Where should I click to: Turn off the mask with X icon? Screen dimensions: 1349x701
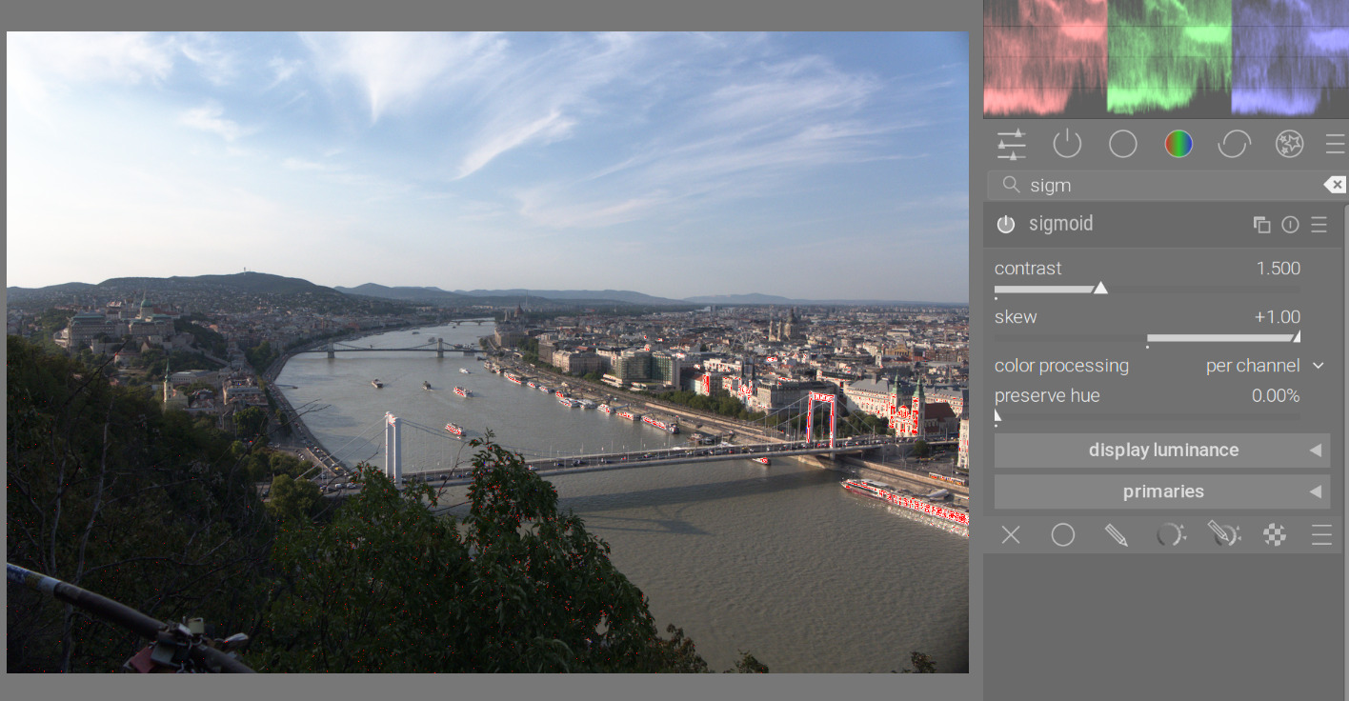click(x=1011, y=535)
